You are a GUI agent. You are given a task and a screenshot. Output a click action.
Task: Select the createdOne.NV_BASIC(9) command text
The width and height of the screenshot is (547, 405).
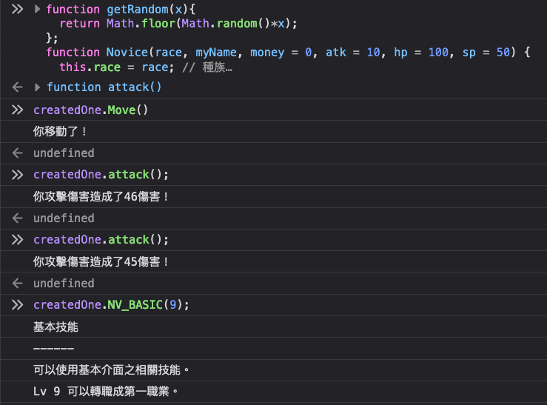point(106,305)
